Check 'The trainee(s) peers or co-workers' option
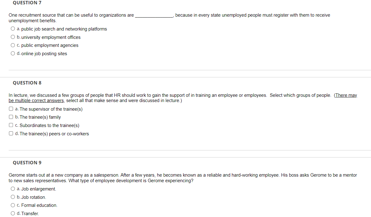 click(10, 133)
